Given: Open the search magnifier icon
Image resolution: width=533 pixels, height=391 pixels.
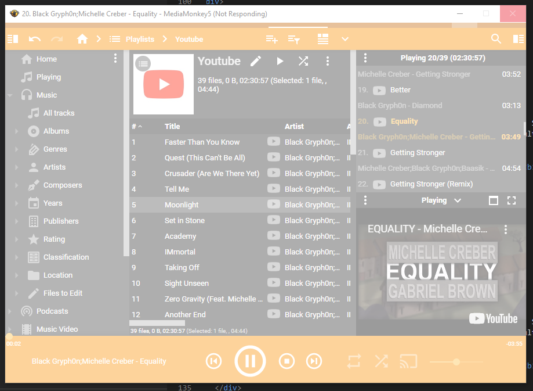Looking at the screenshot, I should point(496,39).
